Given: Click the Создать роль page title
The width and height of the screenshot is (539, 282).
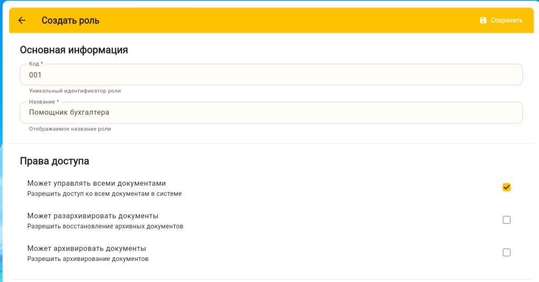Looking at the screenshot, I should coord(71,21).
